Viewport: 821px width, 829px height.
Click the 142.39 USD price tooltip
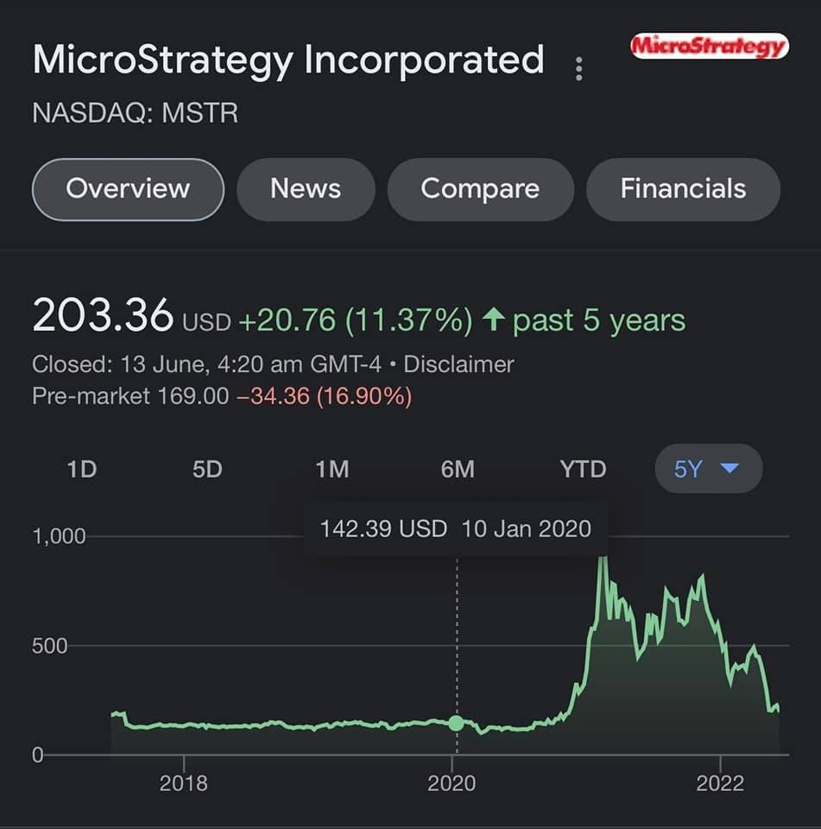click(x=455, y=528)
